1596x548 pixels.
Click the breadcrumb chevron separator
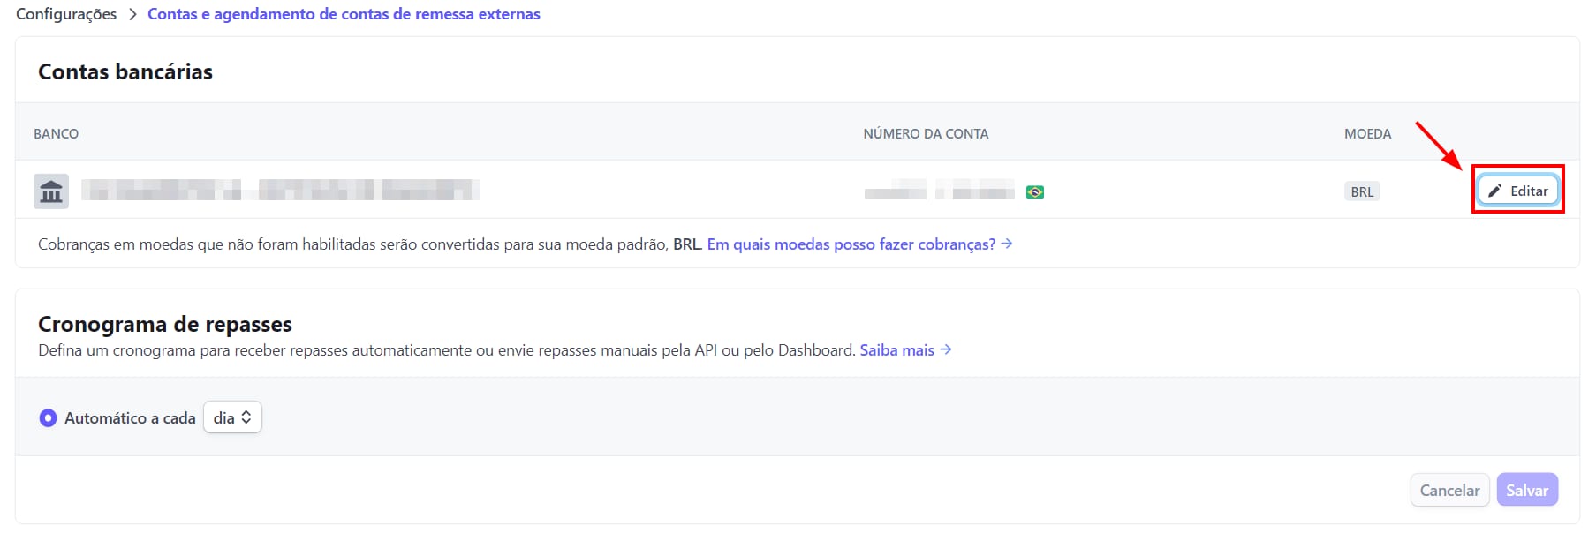(x=132, y=14)
